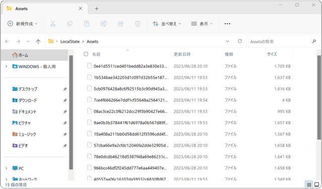Select the Home item in sidebar

pos(34,55)
